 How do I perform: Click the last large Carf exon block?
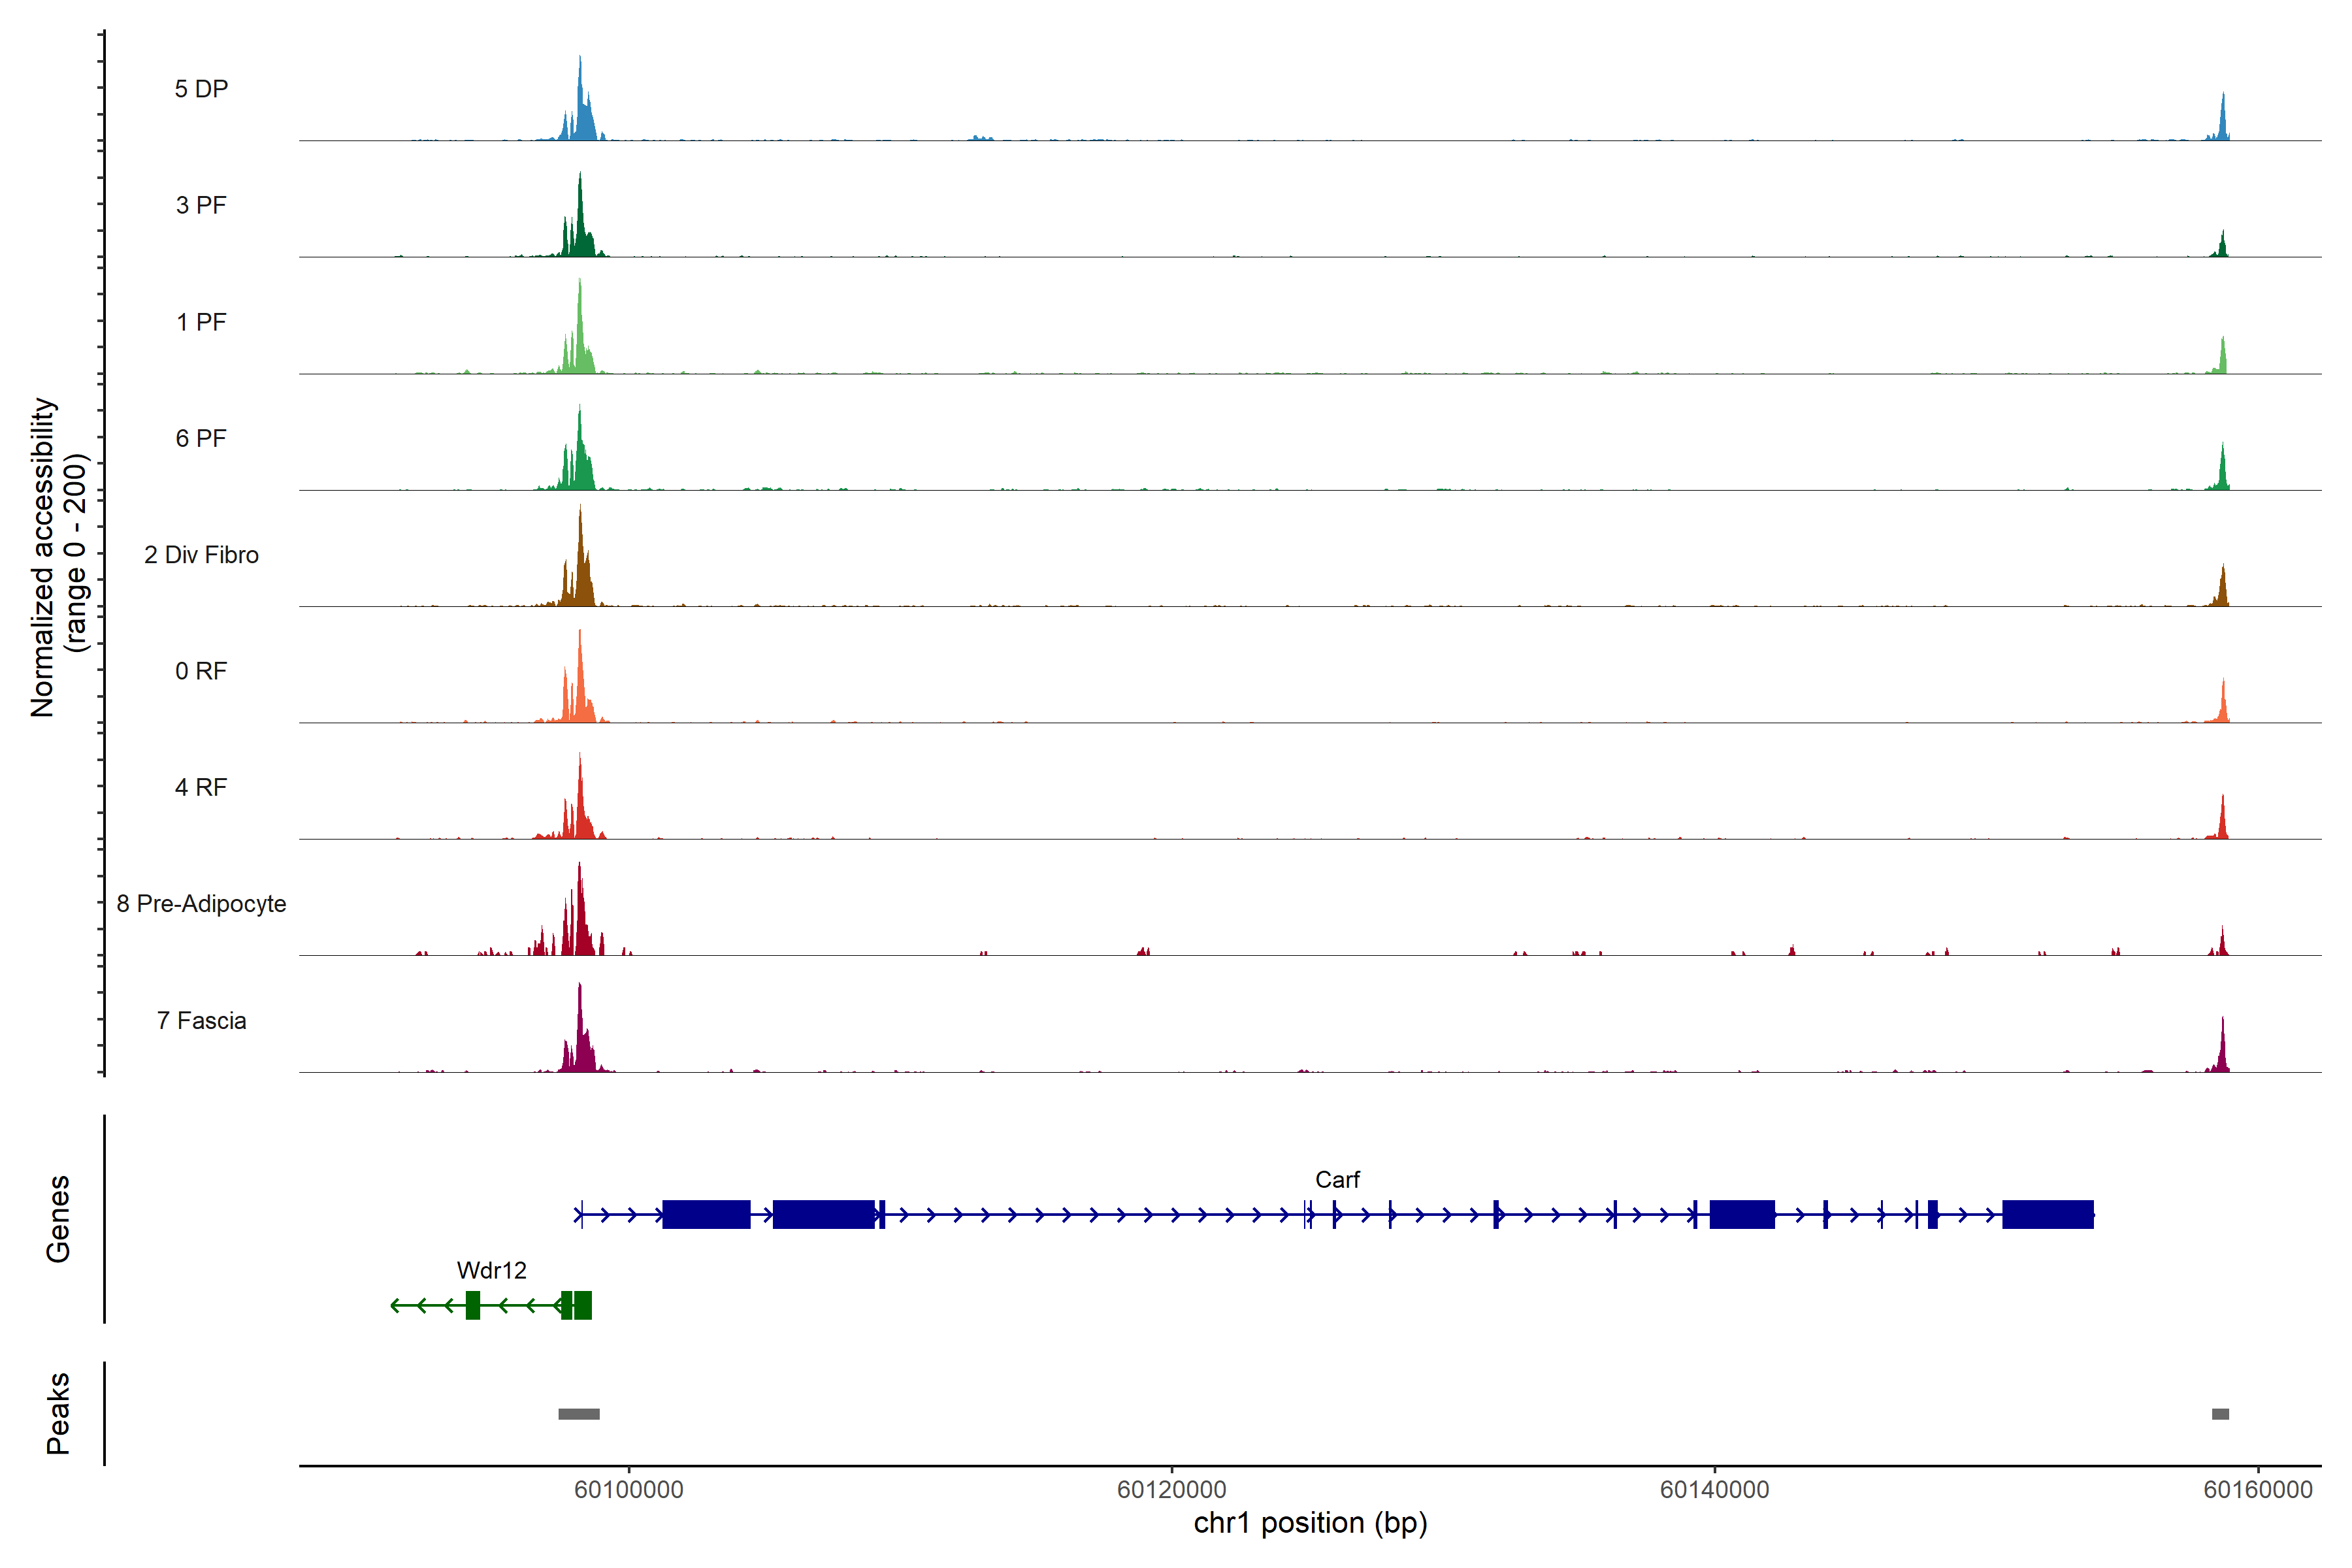tap(2047, 1215)
